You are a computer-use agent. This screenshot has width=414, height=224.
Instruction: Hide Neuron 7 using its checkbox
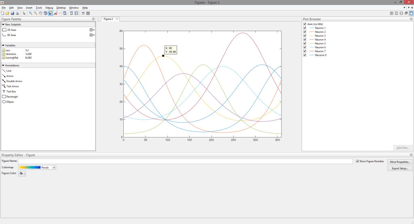coord(305,51)
